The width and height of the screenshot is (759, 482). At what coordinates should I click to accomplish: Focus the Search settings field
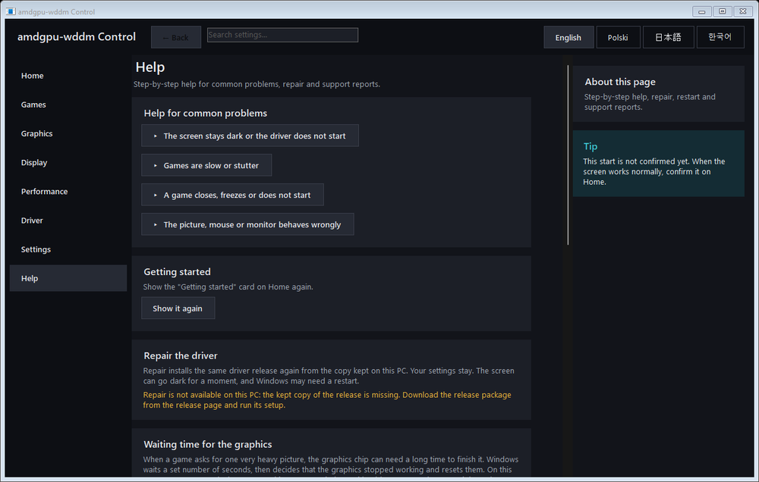[x=282, y=35]
